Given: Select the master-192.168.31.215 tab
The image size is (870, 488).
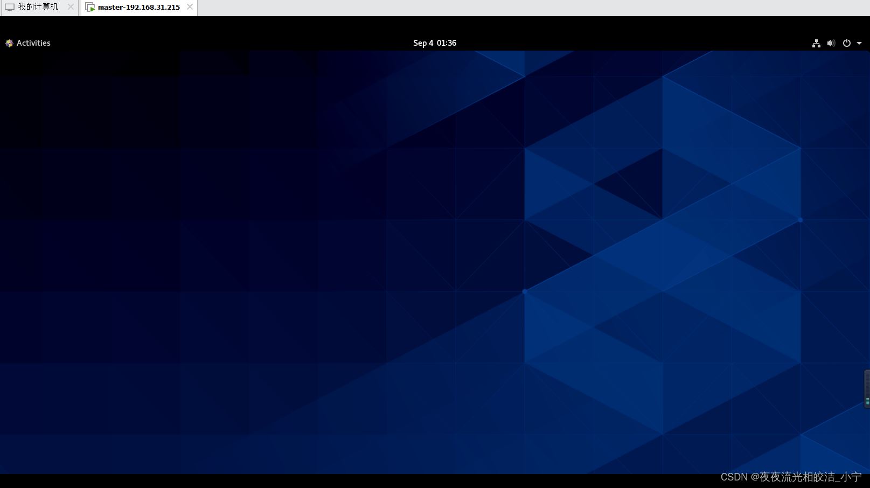Looking at the screenshot, I should [139, 8].
